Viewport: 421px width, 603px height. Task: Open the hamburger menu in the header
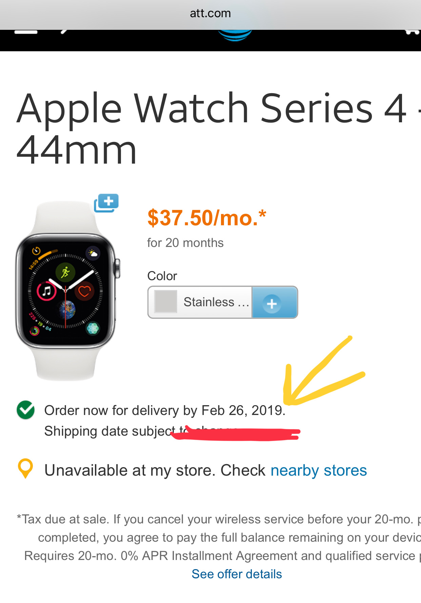pyautogui.click(x=26, y=32)
